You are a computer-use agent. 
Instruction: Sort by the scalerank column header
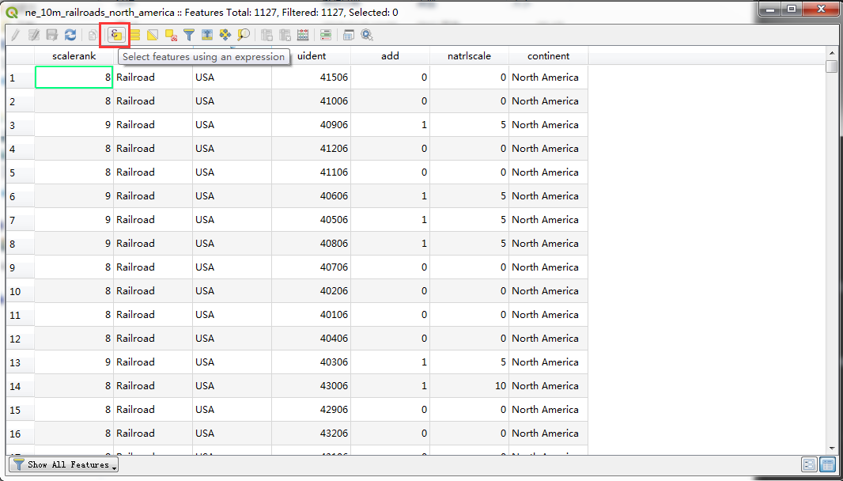tap(74, 56)
